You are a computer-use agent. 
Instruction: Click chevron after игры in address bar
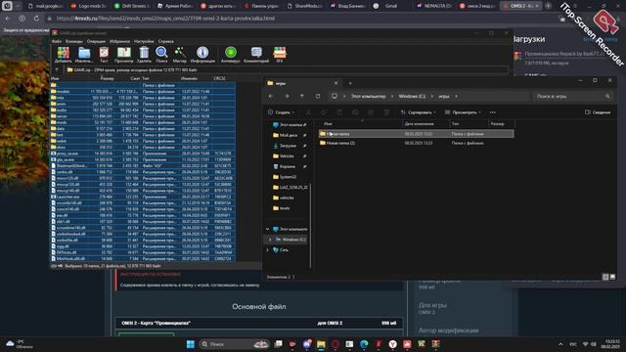click(x=456, y=96)
